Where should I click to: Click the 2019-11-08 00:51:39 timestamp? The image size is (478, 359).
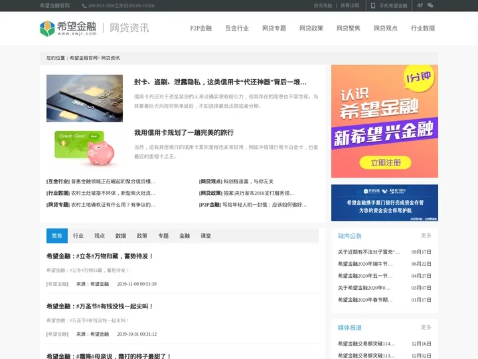click(x=137, y=284)
